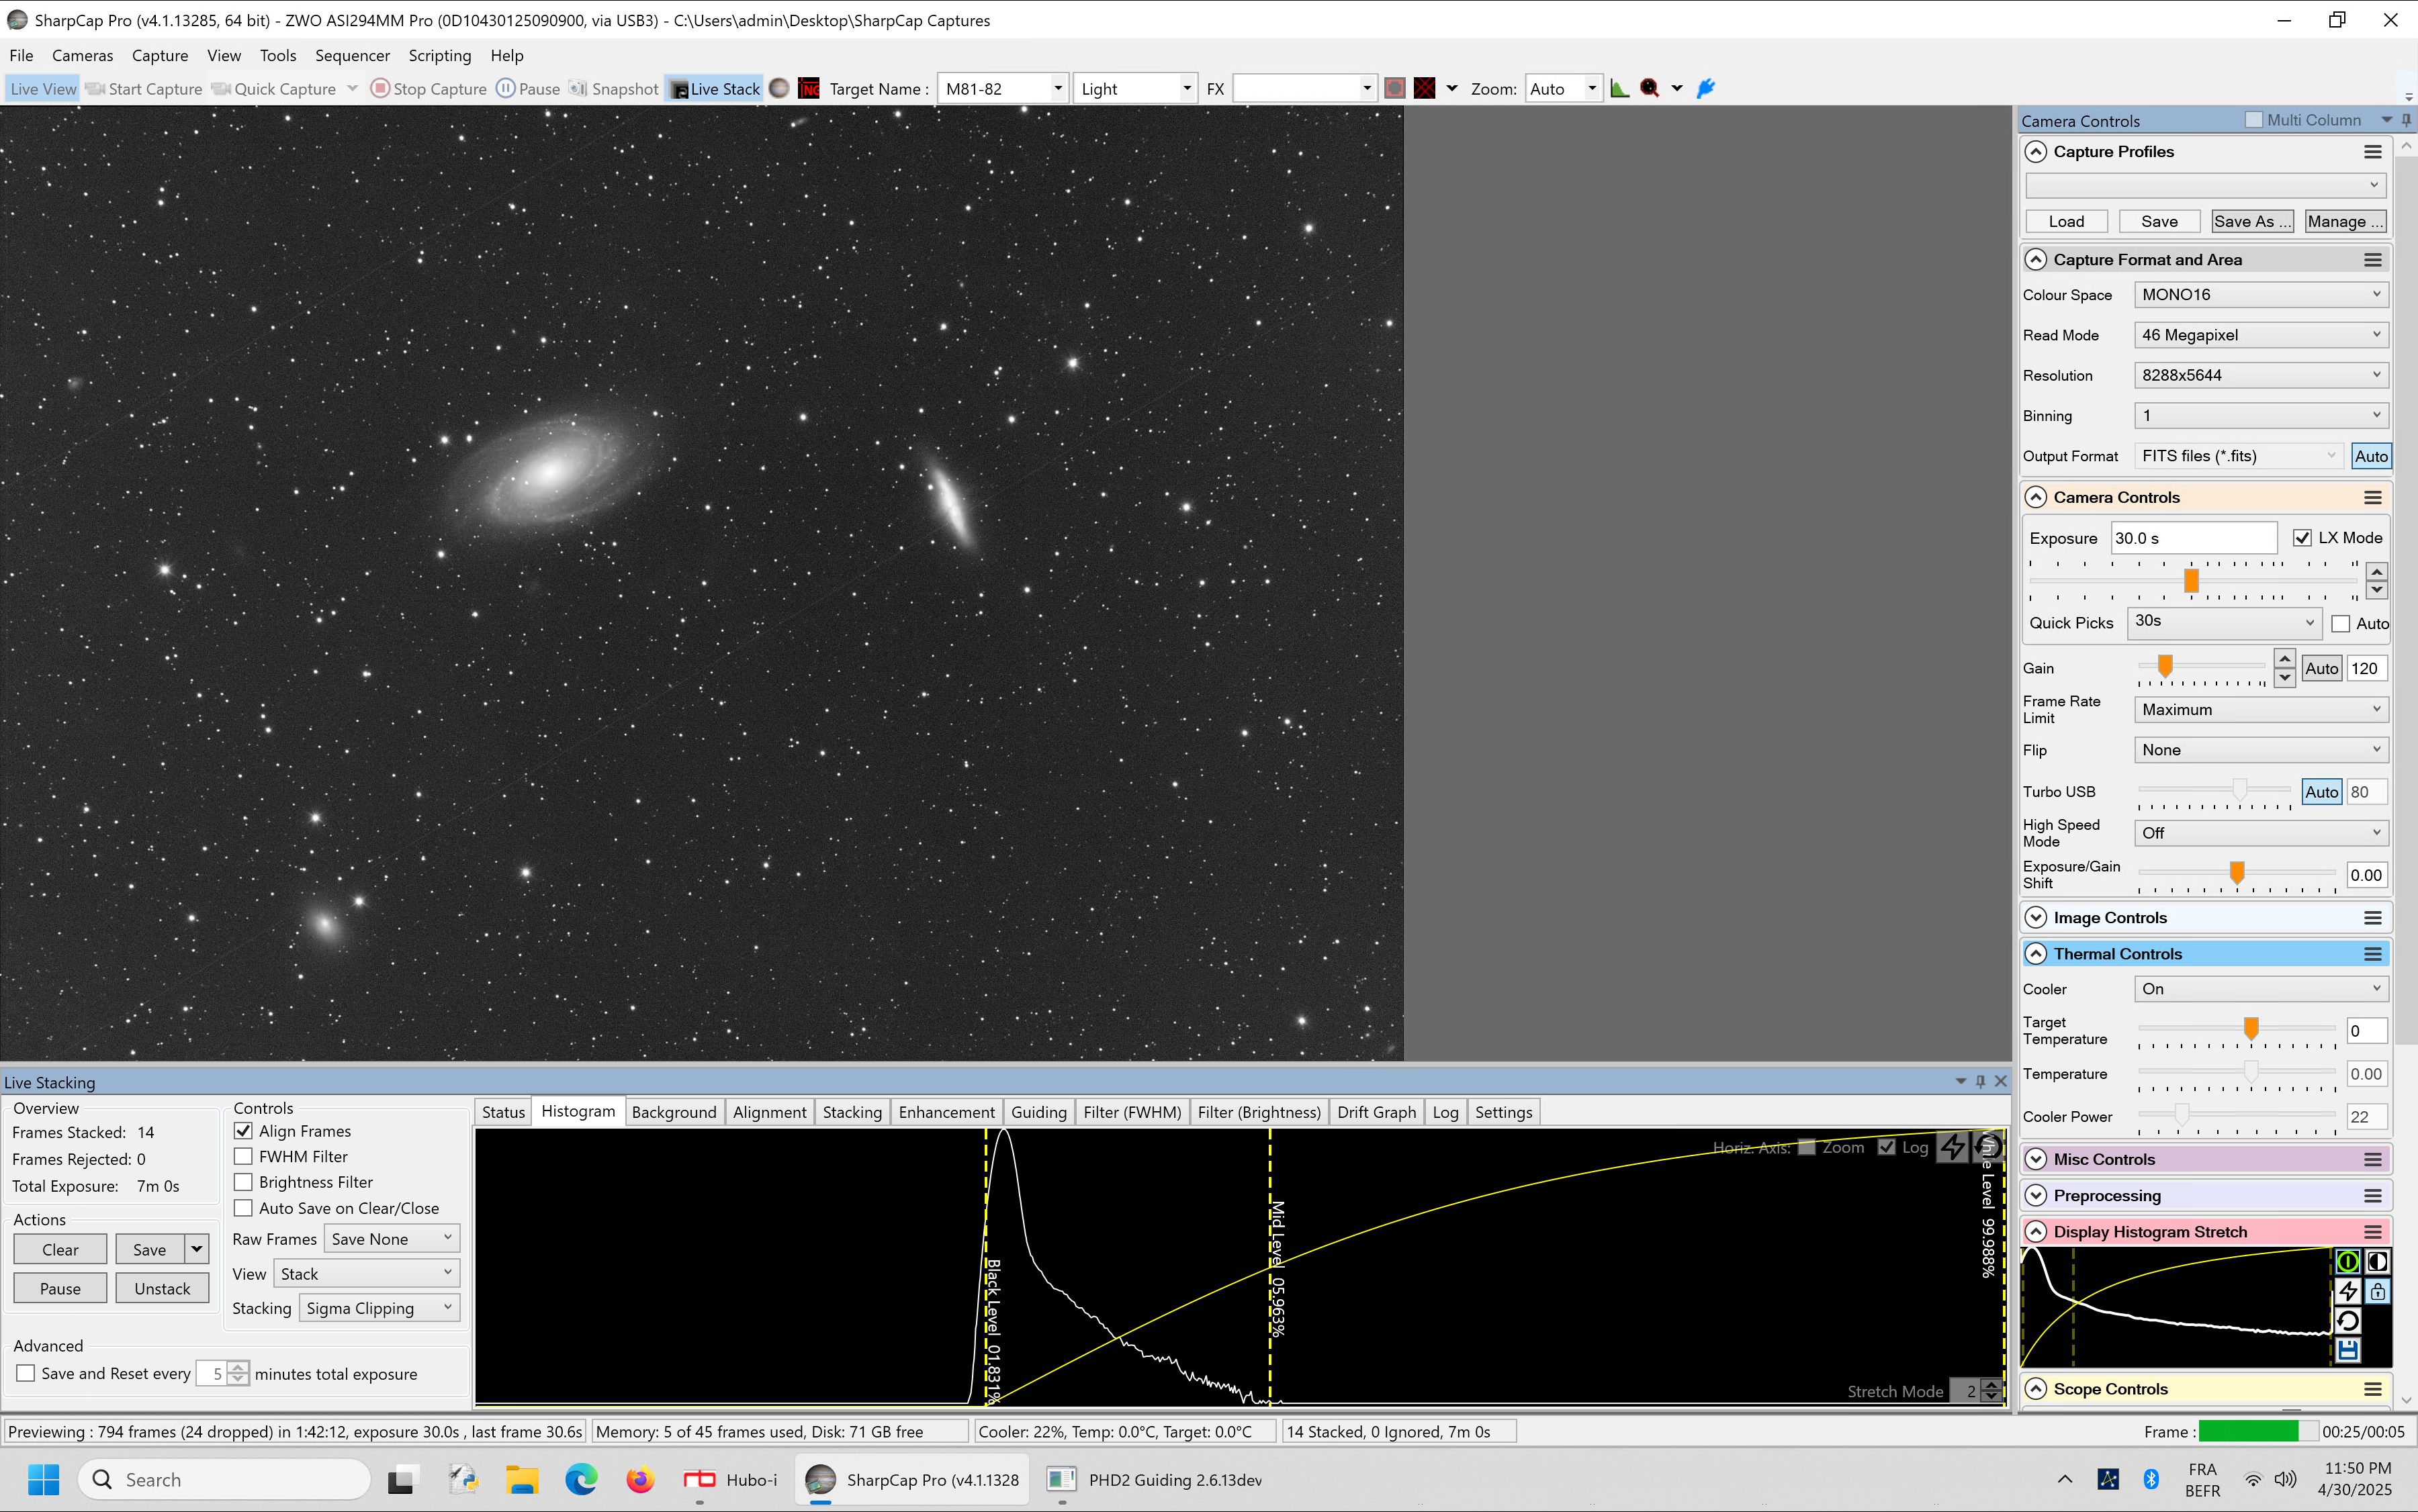The image size is (2418, 1512).
Task: Expand the Preprocessing section
Action: click(x=2036, y=1196)
